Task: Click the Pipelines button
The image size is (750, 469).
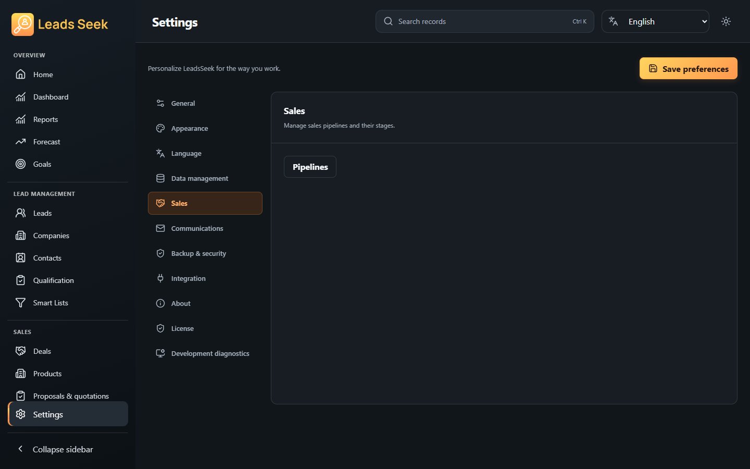Action: click(x=310, y=167)
